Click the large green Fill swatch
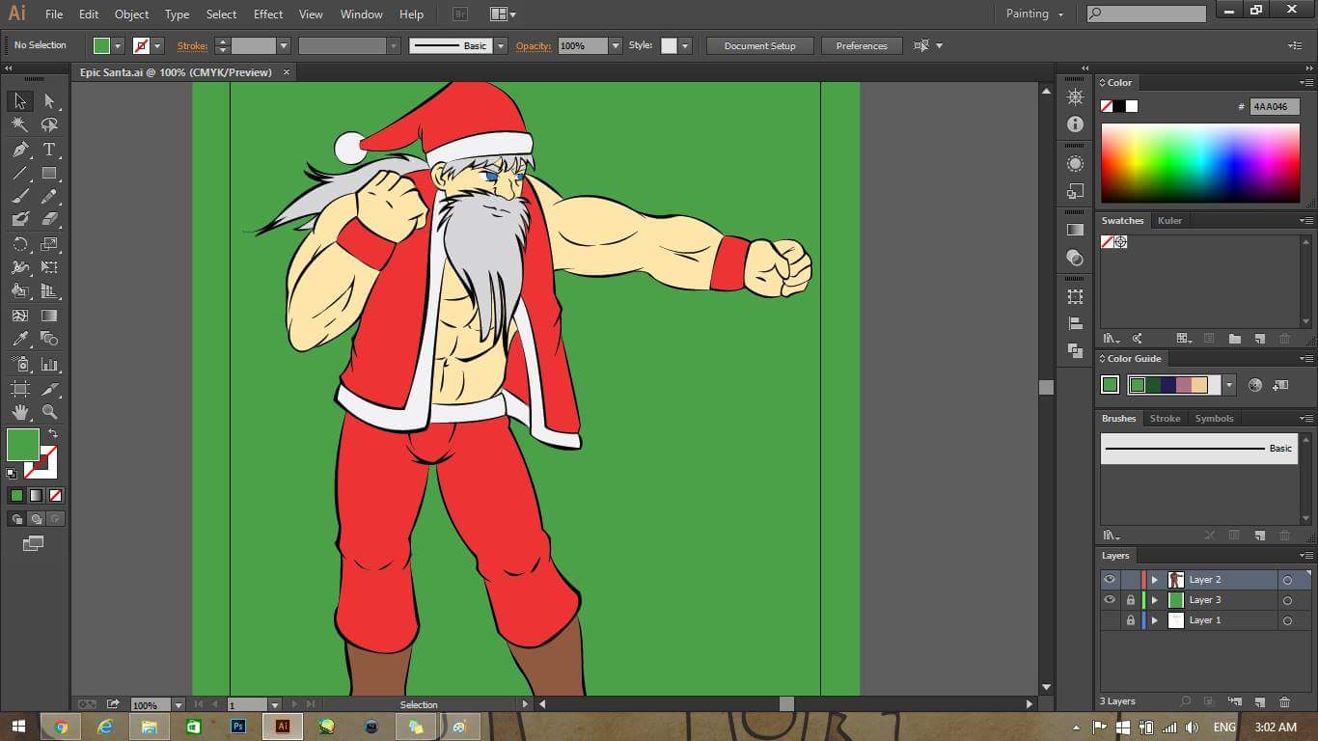Screen dimensions: 1318x741 point(23,445)
